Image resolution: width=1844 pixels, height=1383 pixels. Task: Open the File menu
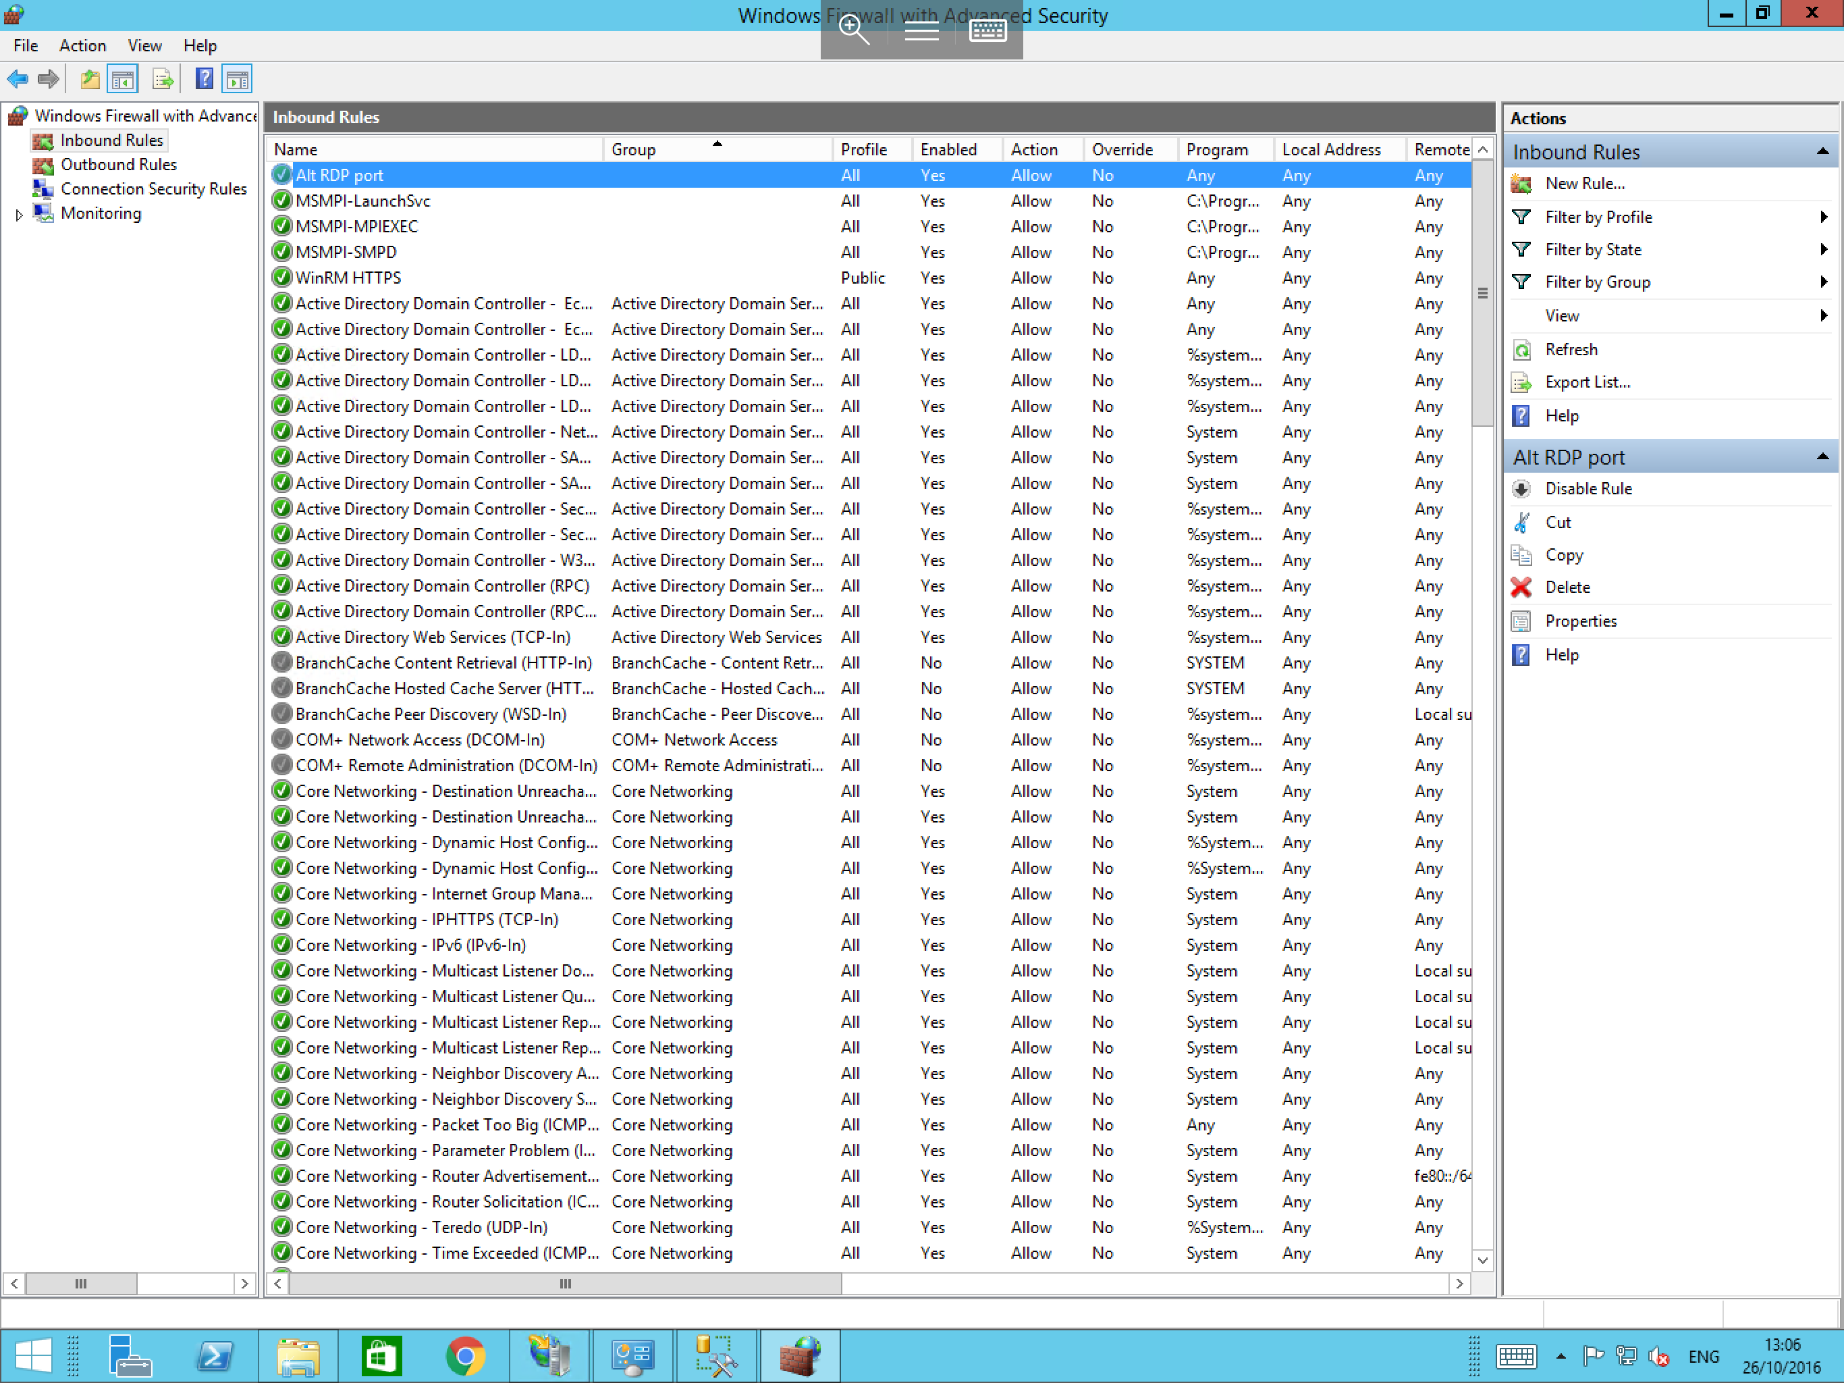[x=25, y=46]
